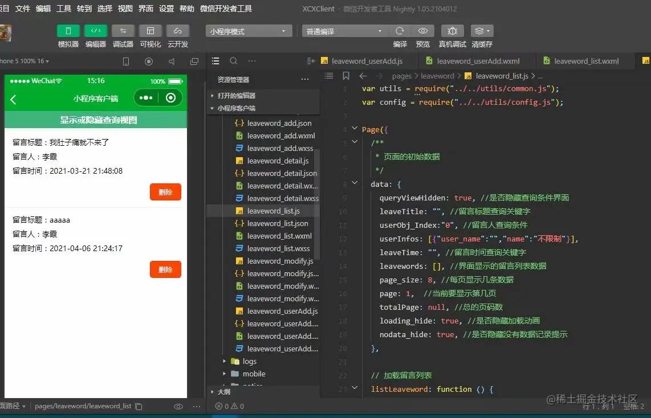Viewport: 651px width, 418px height.
Task: Click the compile refresh icon (编译)
Action: coord(400,31)
